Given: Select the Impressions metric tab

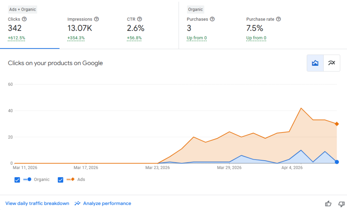Looking at the screenshot, I should tap(89, 26).
